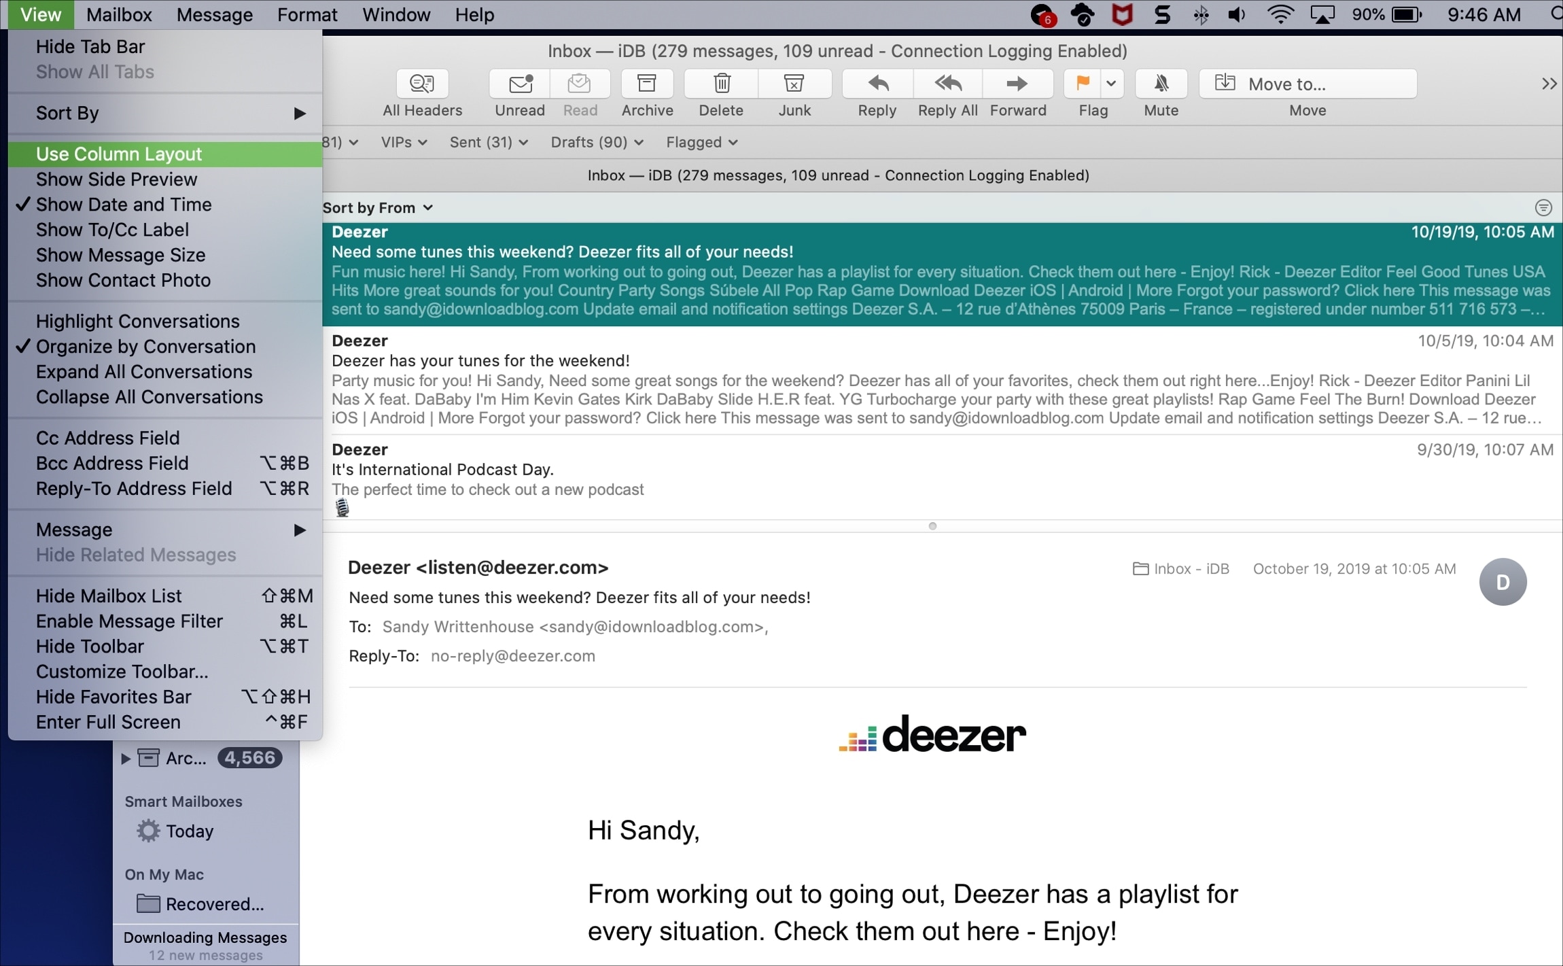This screenshot has height=966, width=1563.
Task: Open the Recovered folder under On My Mac
Action: 200,904
